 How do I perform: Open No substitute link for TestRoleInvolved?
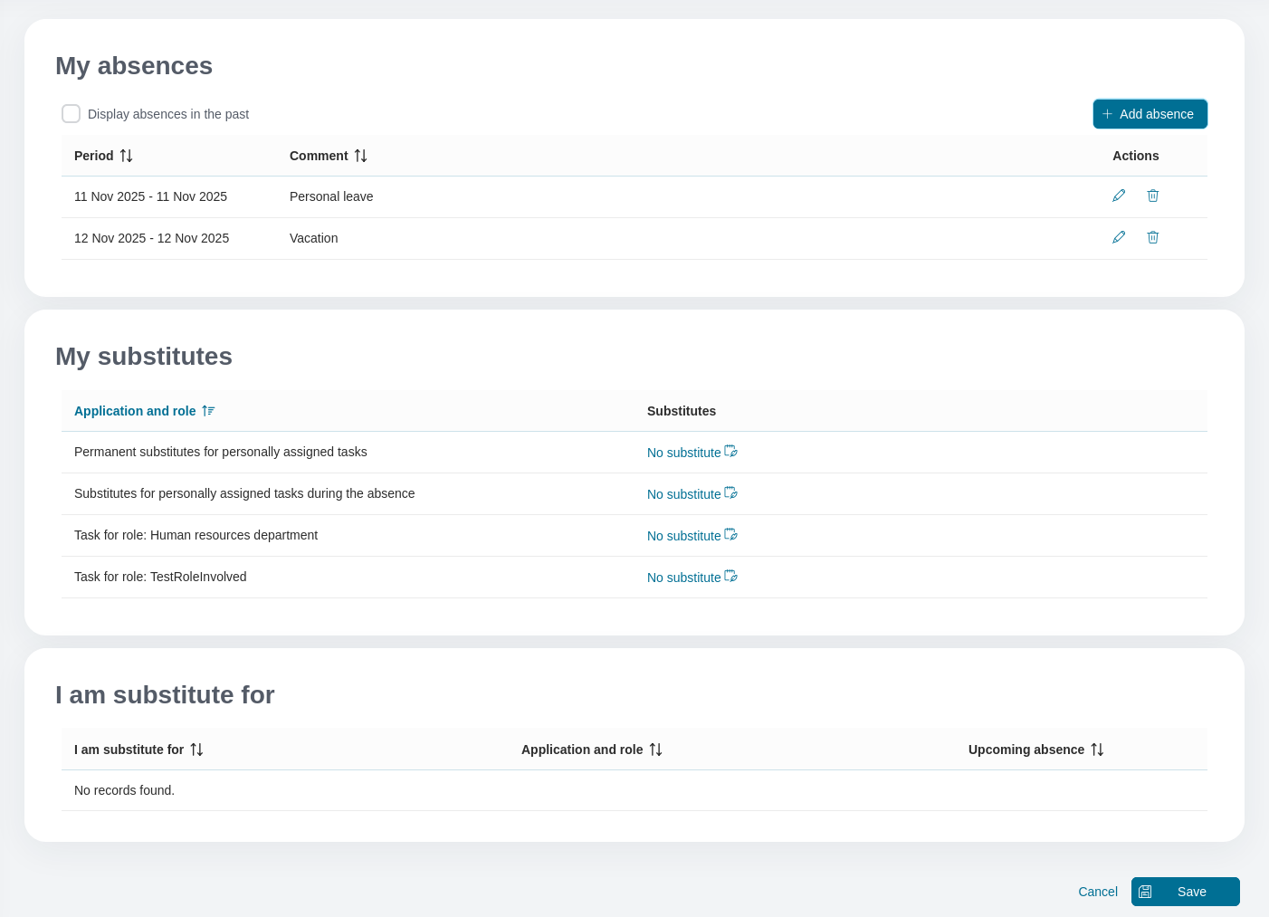point(683,578)
